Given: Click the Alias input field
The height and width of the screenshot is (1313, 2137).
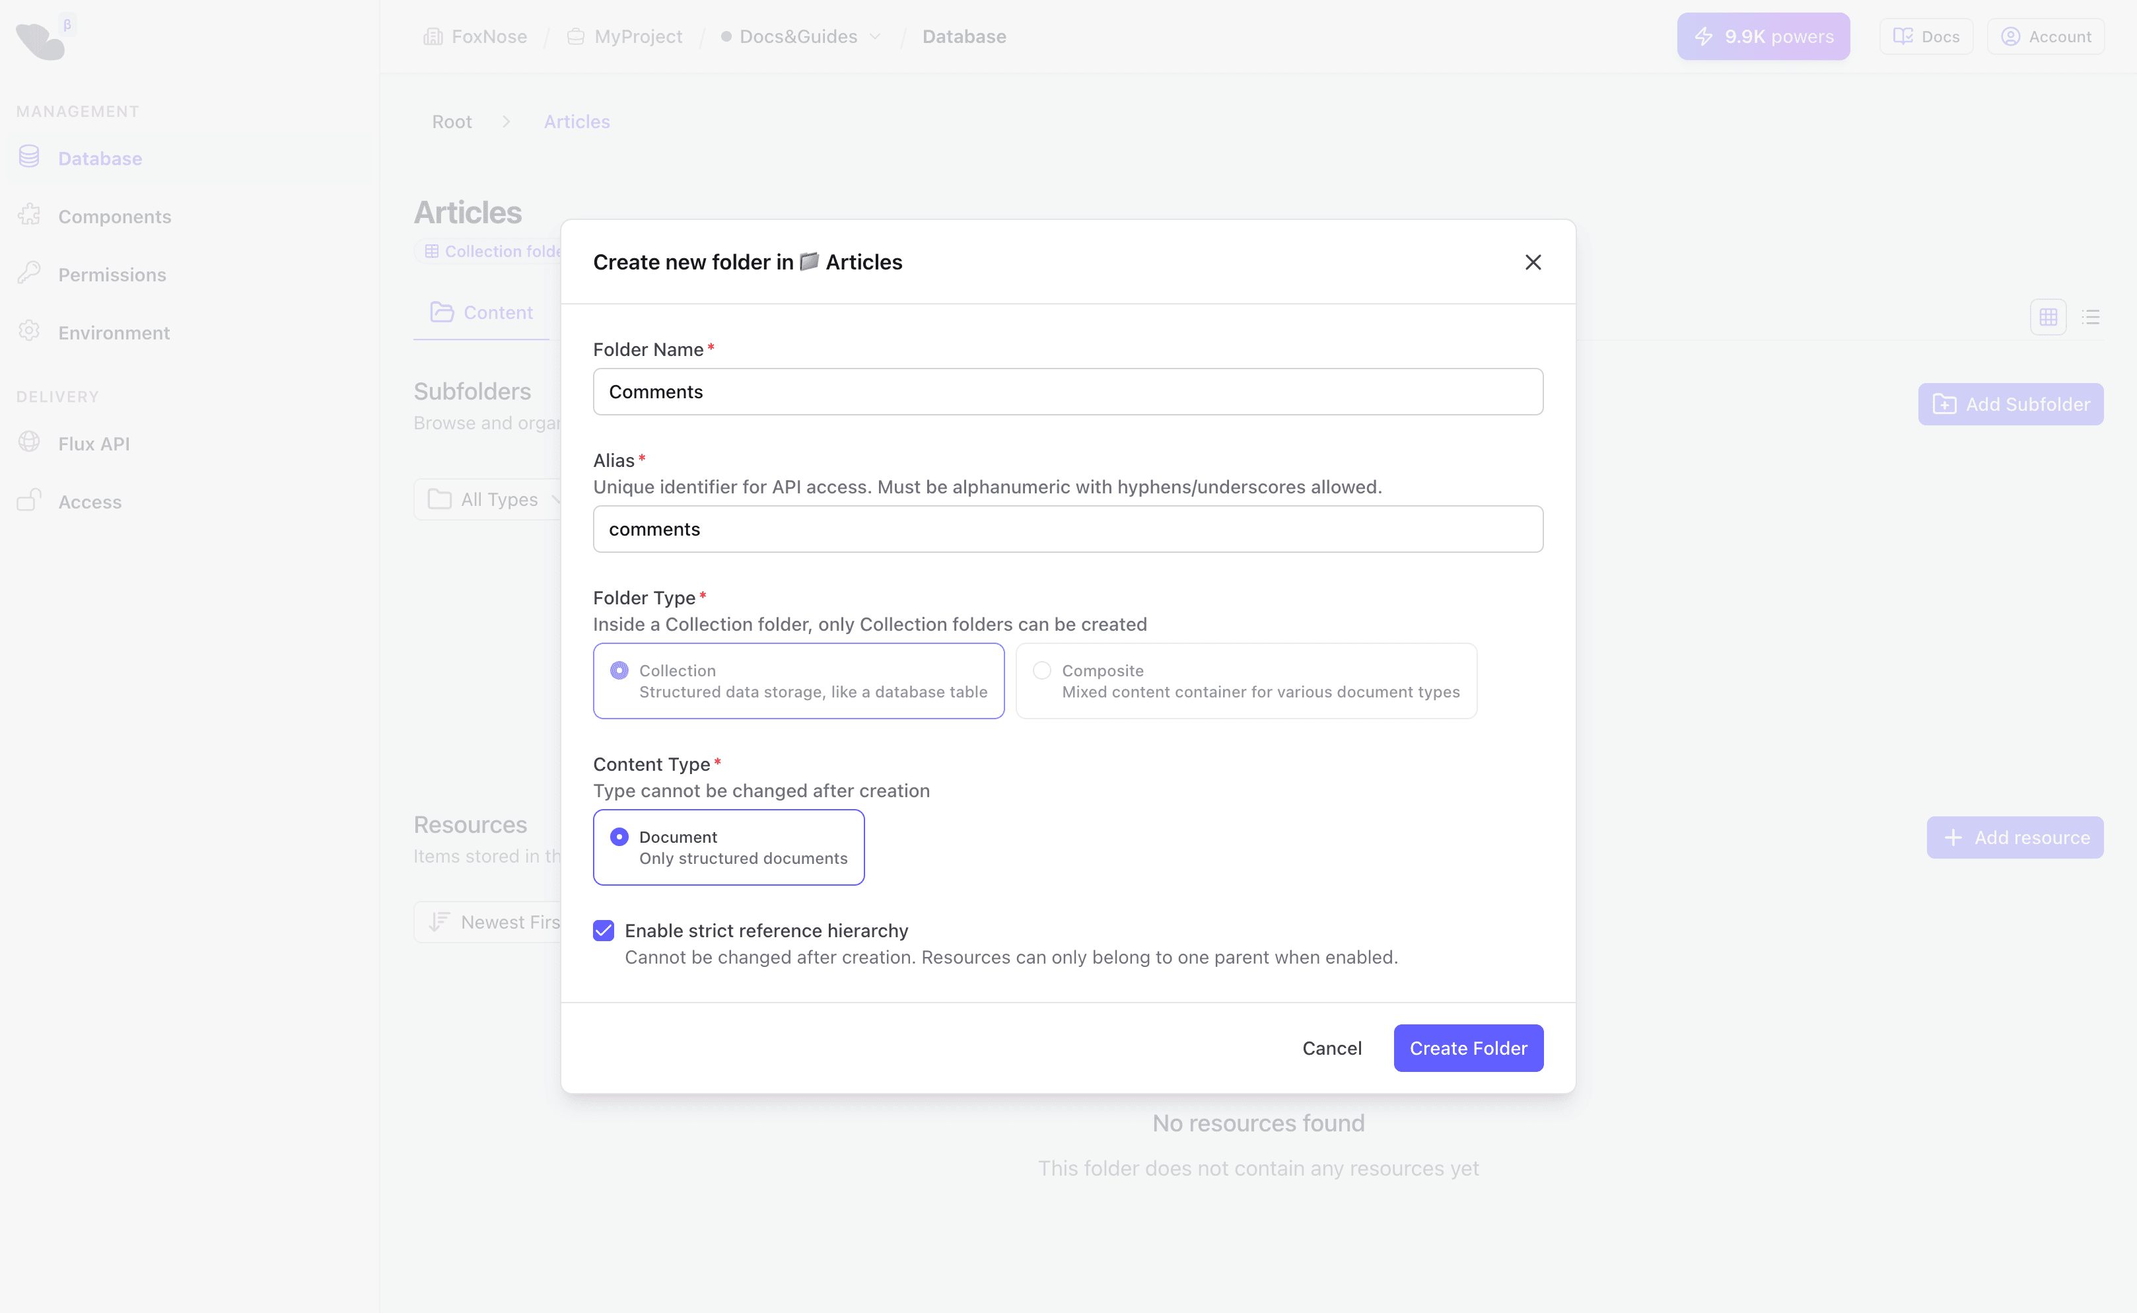Looking at the screenshot, I should (1067, 529).
